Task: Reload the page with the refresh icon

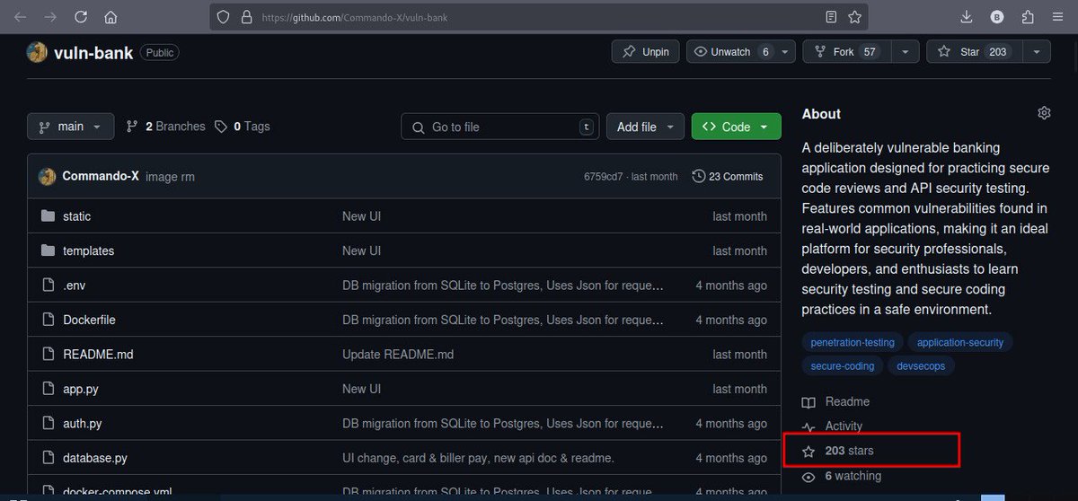Action: (x=81, y=17)
